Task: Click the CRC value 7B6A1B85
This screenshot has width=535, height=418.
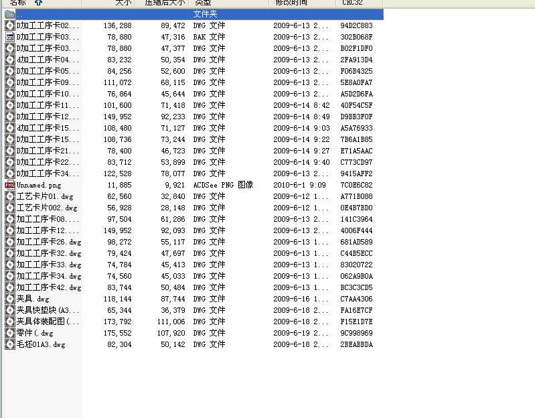Action: tap(356, 139)
